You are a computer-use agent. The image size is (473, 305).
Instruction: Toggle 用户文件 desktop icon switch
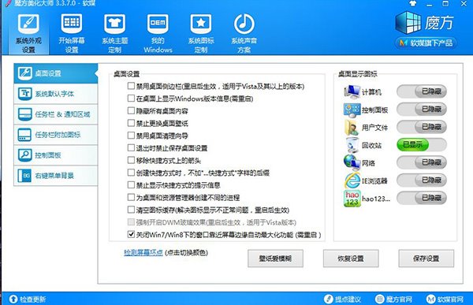coord(422,127)
